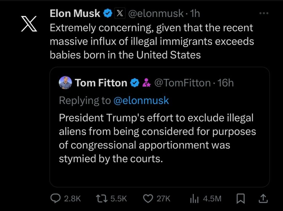
Task: Open Tom Fitton's profile picture
Action: [65, 83]
